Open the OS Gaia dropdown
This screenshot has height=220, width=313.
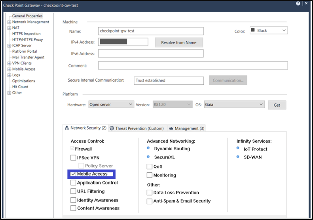234,105
